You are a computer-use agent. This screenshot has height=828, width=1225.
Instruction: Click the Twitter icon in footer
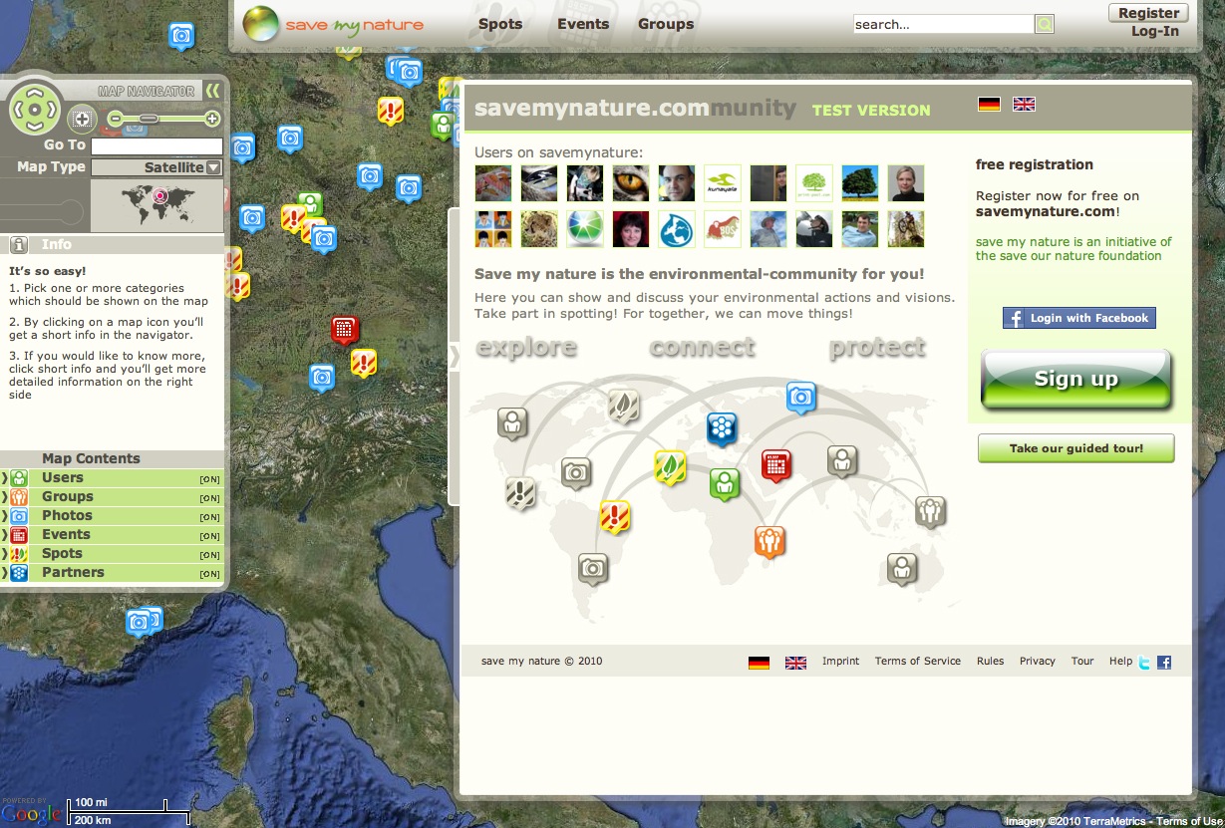[1144, 662]
